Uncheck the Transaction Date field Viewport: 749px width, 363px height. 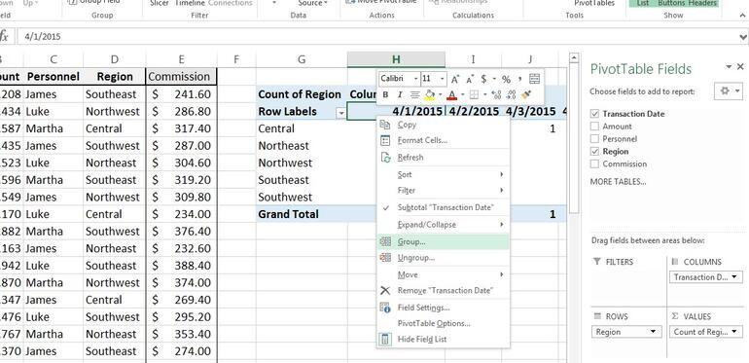[x=594, y=114]
